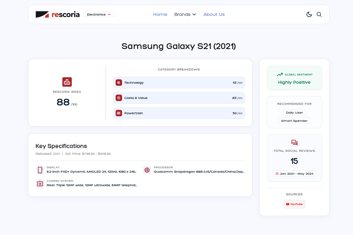Toggle dark mode moon icon
Viewport: 353px width, 235px height.
coord(309,14)
